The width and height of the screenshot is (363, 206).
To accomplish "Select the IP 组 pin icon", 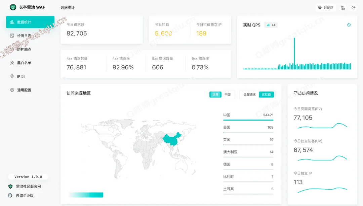I will 12,76.
